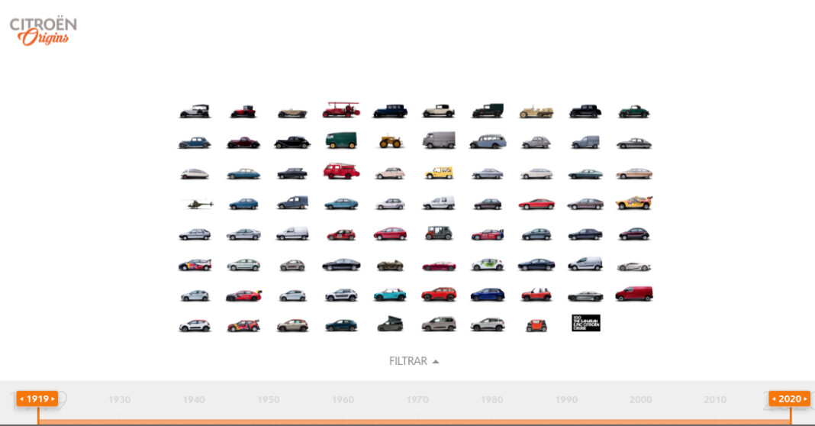Viewport: 815px width, 426px height.
Task: Select the red cargo van
Action: click(633, 294)
